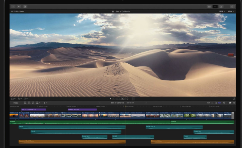
Task: Open the transform tools dropdown below viewer
Action: 13,99
